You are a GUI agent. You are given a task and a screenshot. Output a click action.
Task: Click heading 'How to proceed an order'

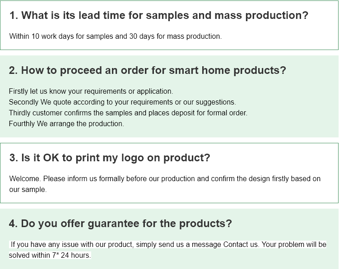[148, 71]
